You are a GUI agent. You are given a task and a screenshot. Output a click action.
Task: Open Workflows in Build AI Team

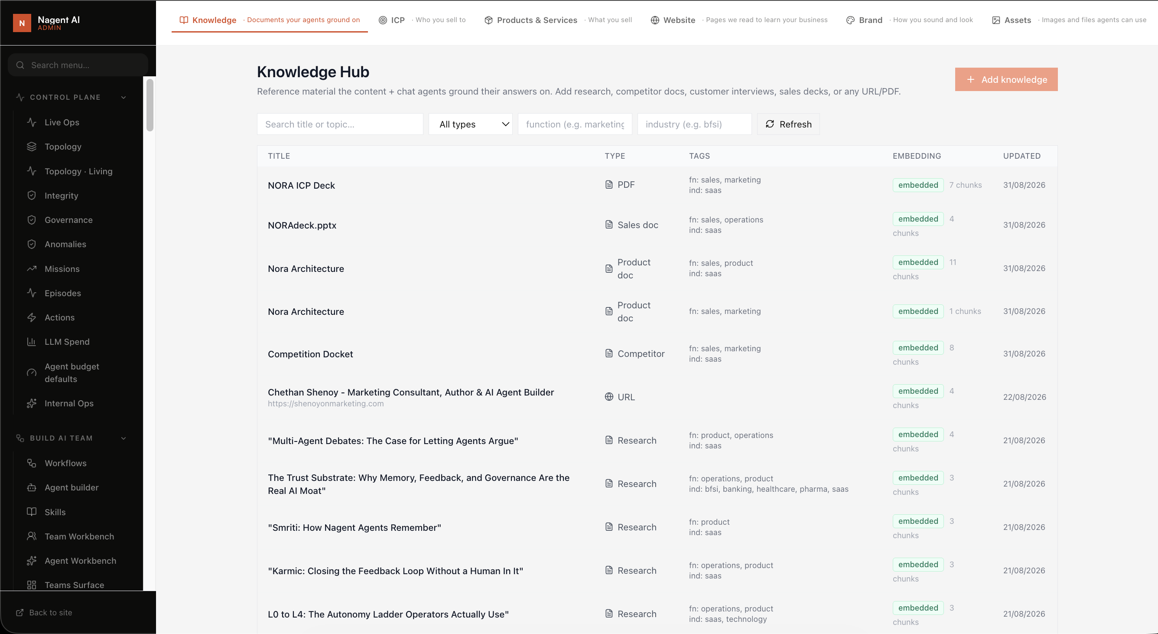point(65,463)
